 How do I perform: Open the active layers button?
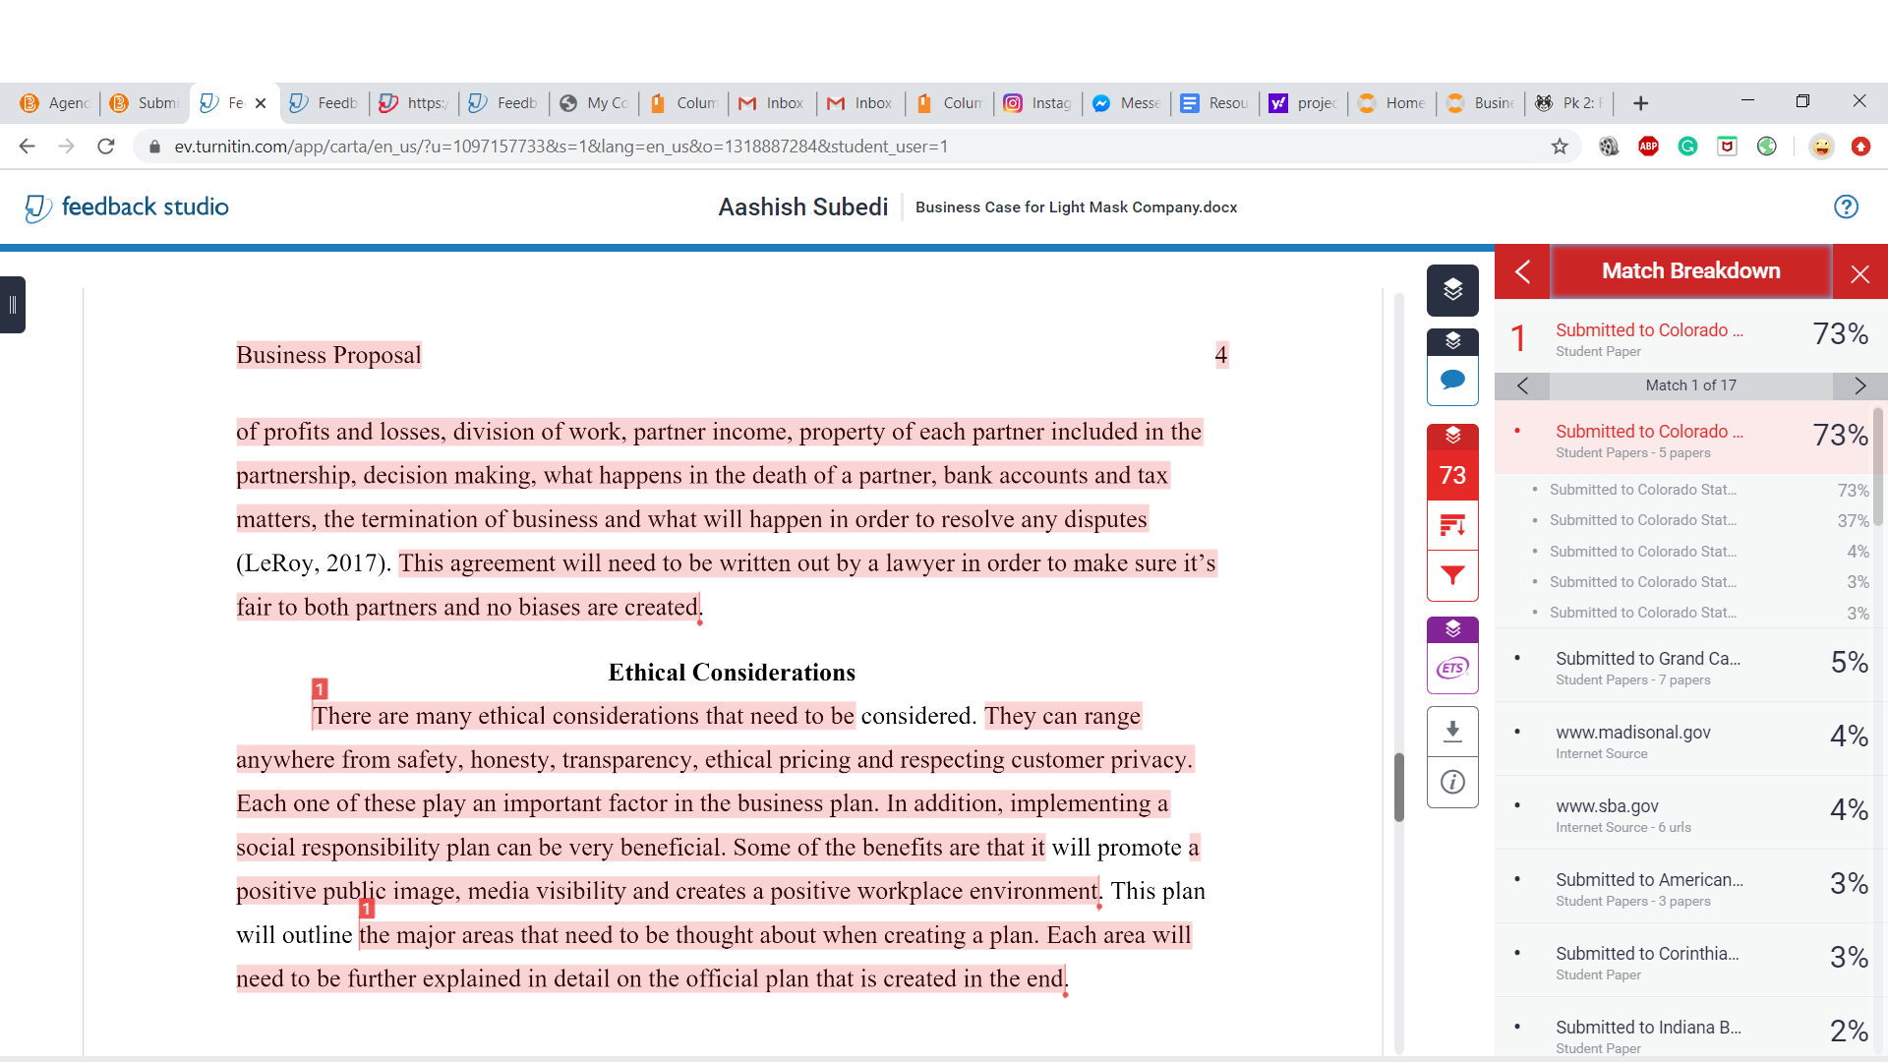coord(1452,290)
